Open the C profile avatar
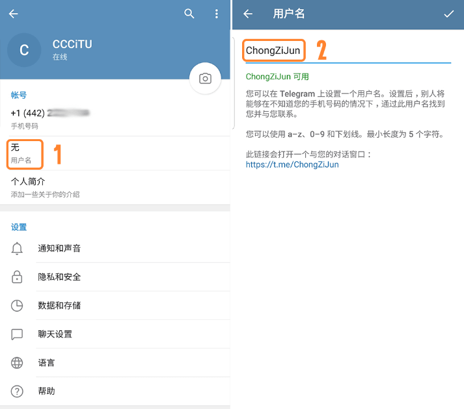 click(x=24, y=50)
